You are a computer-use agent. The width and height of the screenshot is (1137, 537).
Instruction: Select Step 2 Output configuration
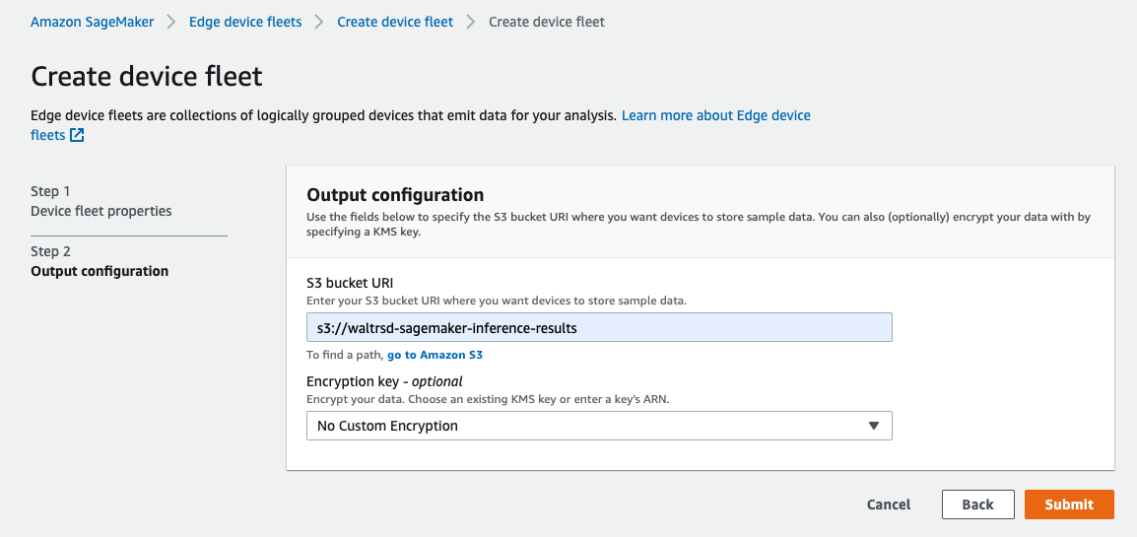tap(100, 262)
